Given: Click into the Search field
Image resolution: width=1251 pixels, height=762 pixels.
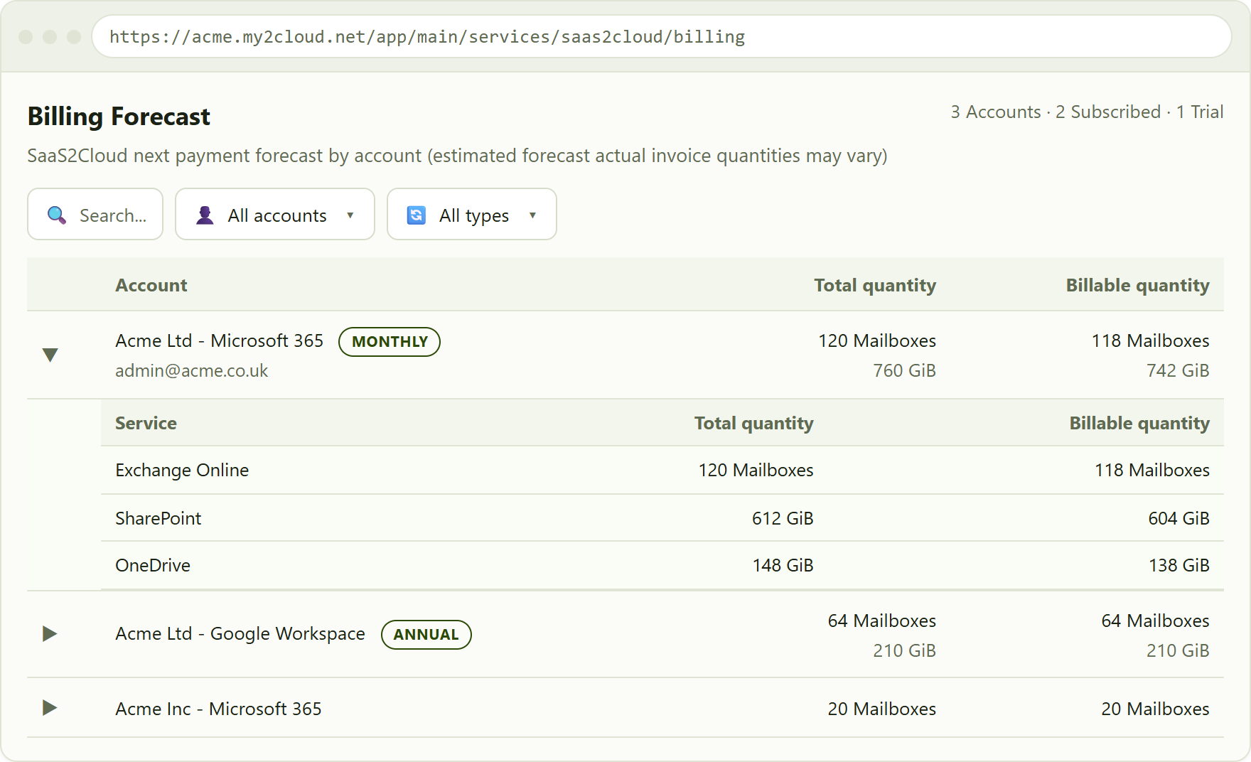Looking at the screenshot, I should (95, 214).
